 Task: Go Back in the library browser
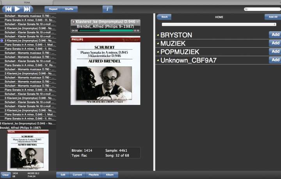coord(164,17)
